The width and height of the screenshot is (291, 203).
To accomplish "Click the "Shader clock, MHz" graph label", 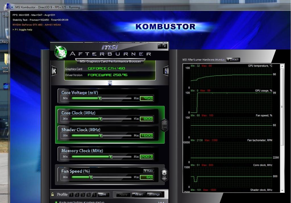I will [x=261, y=190].
